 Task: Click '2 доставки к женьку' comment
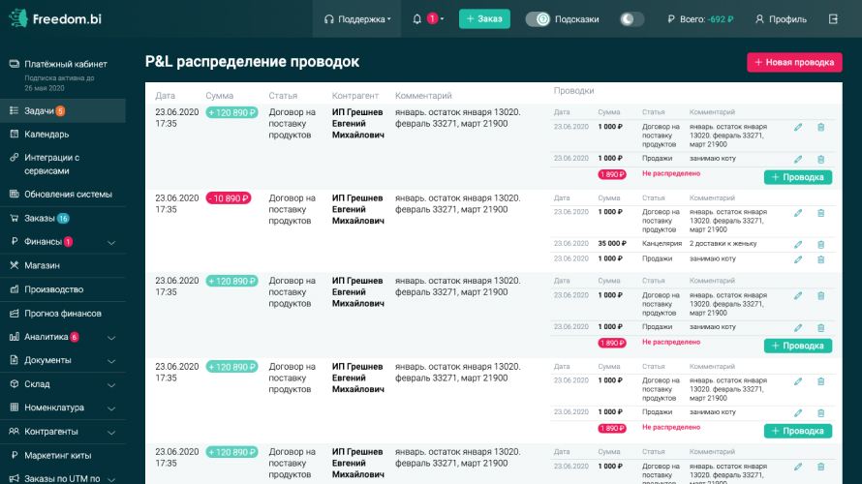[x=723, y=243]
